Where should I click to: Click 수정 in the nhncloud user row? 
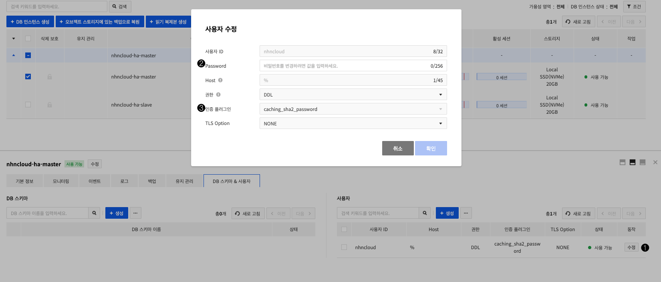pos(631,247)
